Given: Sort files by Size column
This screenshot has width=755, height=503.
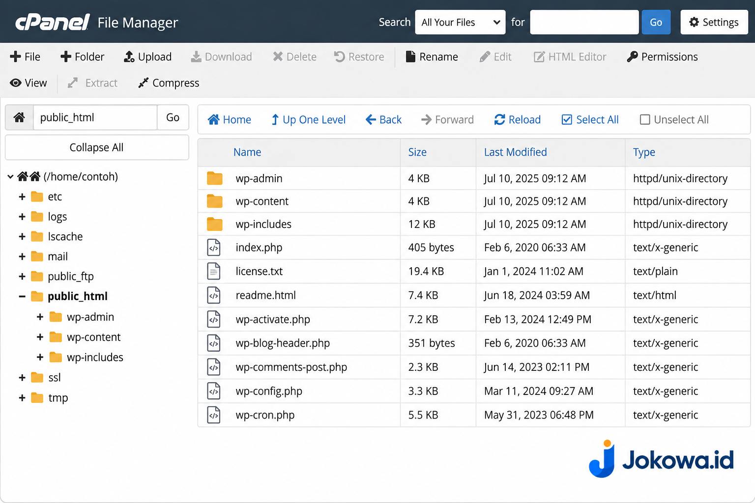Looking at the screenshot, I should [417, 152].
